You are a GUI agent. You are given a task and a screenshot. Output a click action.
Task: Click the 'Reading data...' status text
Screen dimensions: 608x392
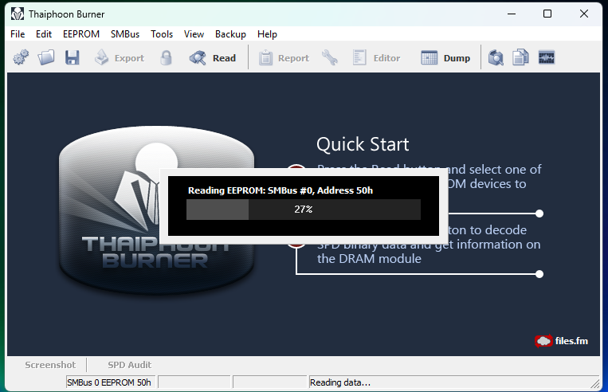coord(340,382)
